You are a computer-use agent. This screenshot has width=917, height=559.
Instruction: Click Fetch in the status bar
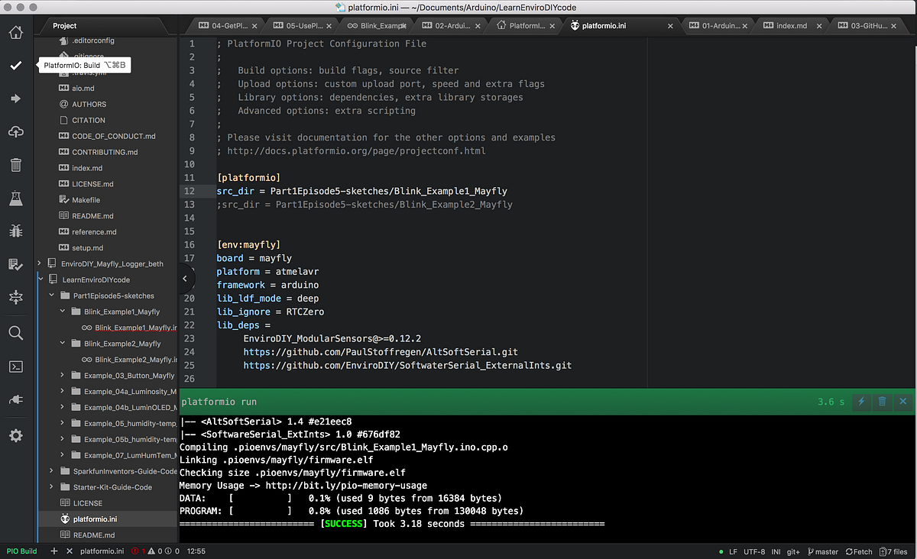point(858,551)
